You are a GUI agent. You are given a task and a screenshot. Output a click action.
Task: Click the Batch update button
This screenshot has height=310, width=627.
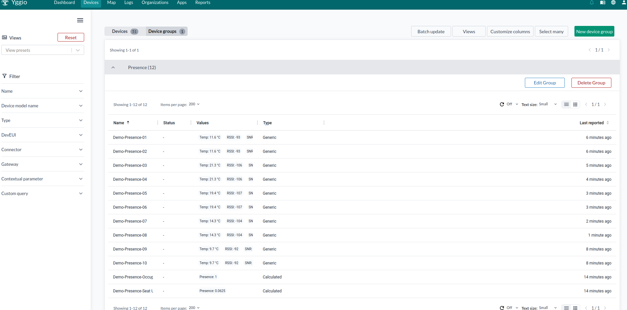click(431, 32)
